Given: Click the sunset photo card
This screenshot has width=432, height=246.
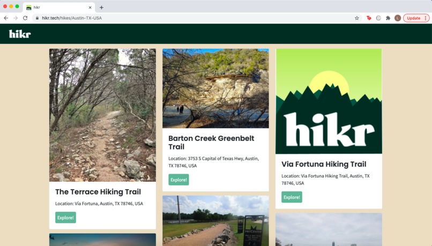Looking at the screenshot, I should [x=102, y=240].
